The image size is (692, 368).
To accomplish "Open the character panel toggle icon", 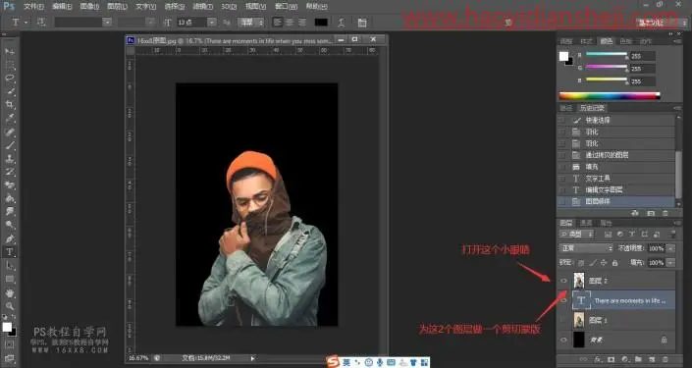I will 362,23.
